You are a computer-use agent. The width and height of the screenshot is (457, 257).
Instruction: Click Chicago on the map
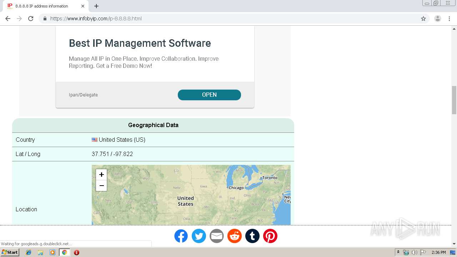[x=236, y=188]
